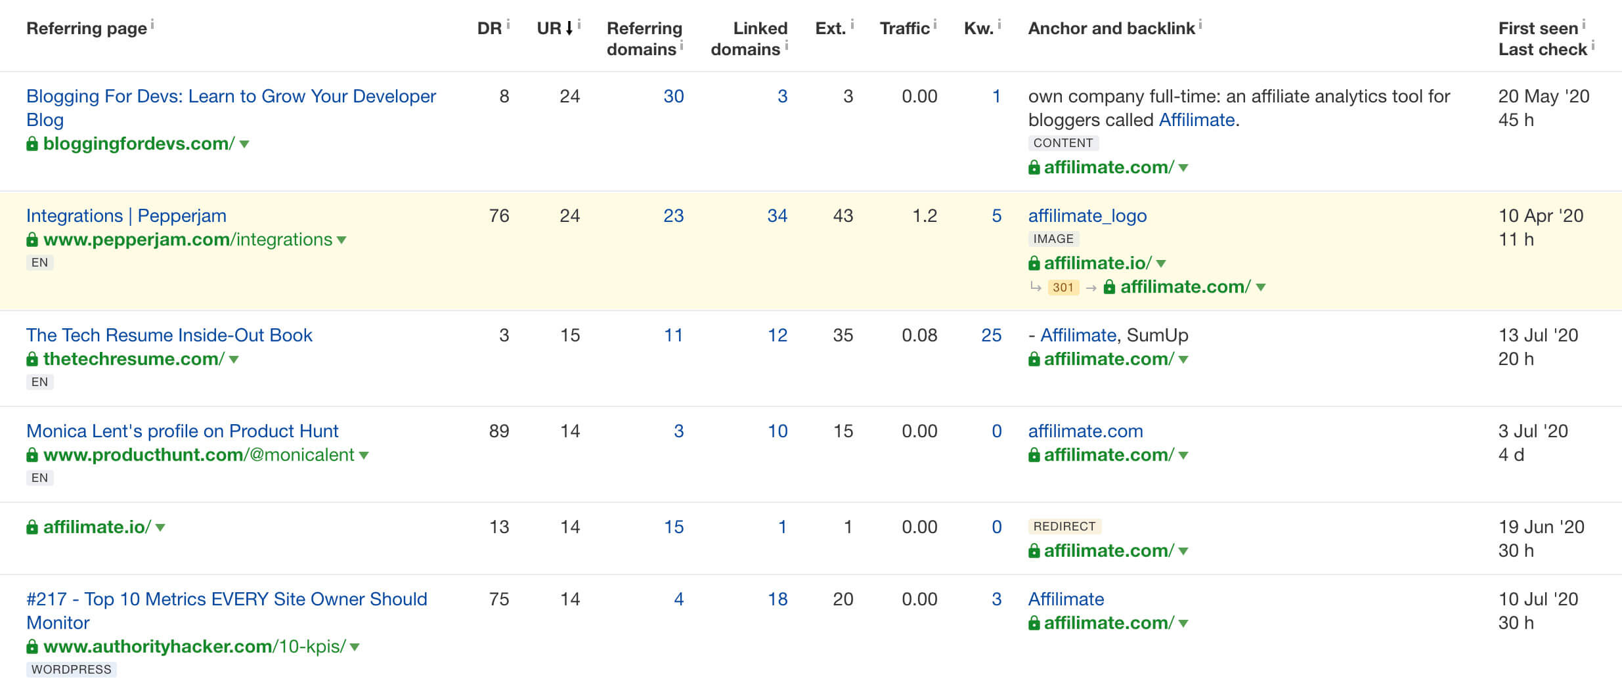Click lock icon before affilimate.io referring page

click(x=32, y=527)
